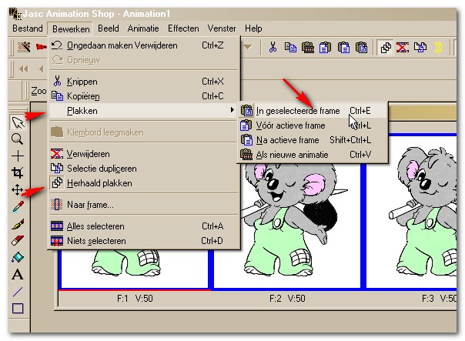Toggle Herhaald plakken option
465x341 pixels.
tap(144, 183)
